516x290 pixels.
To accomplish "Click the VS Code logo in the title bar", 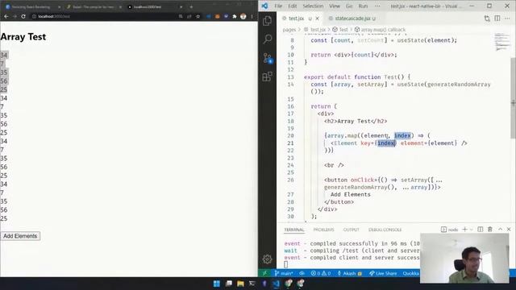I will pos(264,6).
